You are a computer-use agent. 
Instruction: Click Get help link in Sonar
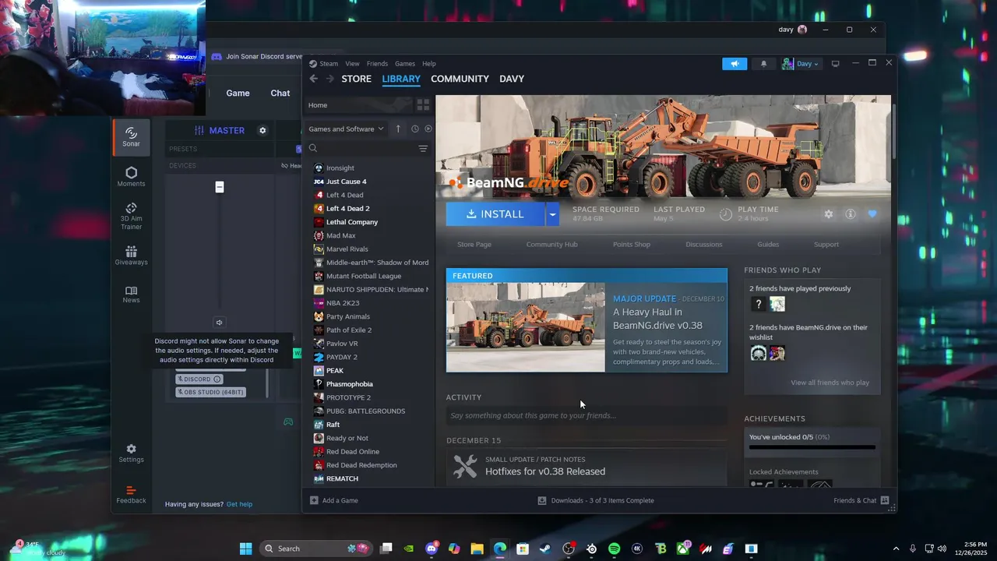239,504
